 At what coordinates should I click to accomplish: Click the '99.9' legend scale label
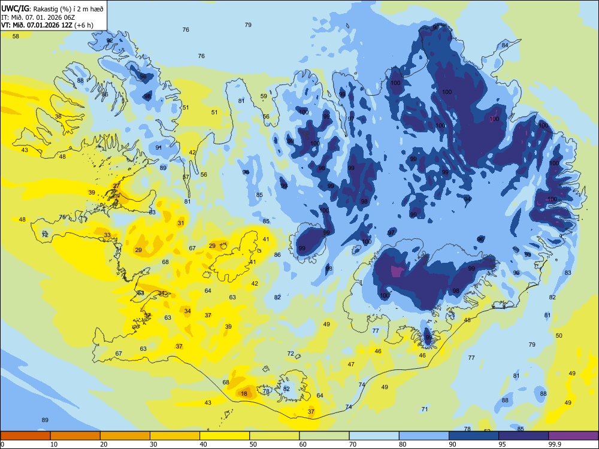pyautogui.click(x=554, y=444)
